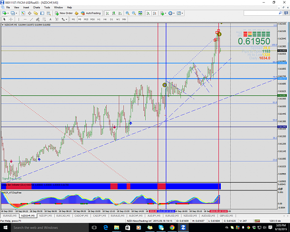Toggle chart shift icon
The height and width of the screenshot is (232, 290).
(x=155, y=13)
